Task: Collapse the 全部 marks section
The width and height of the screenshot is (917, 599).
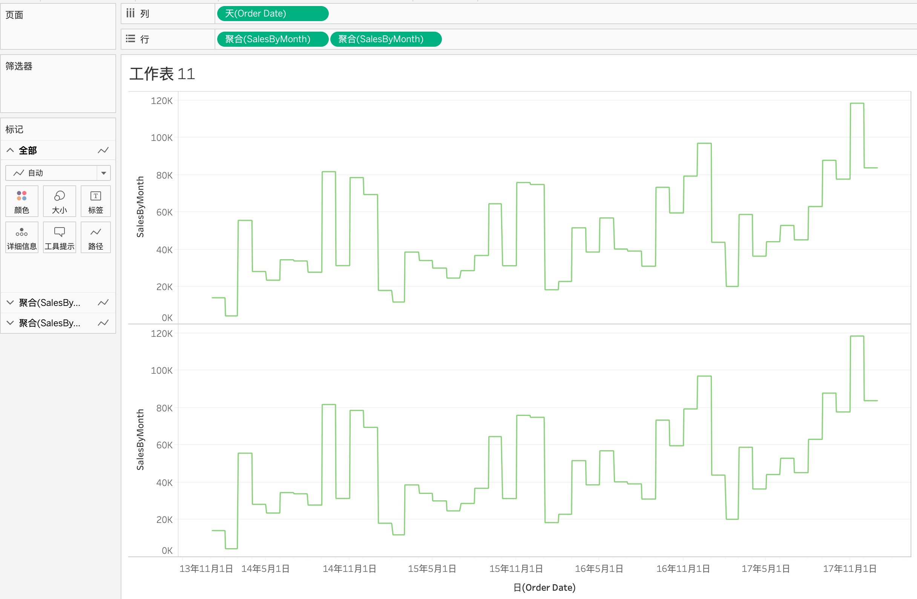Action: [11, 151]
